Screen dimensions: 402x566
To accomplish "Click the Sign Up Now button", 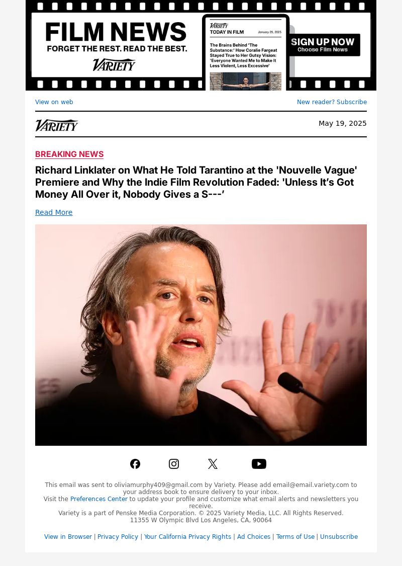I will (x=323, y=45).
